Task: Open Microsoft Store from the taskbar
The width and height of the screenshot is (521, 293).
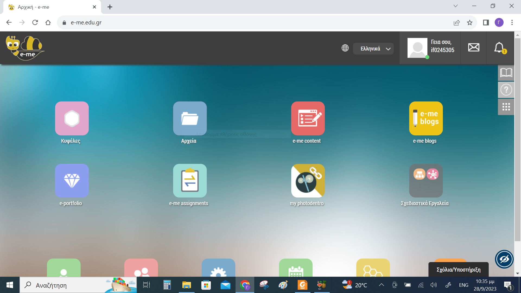Action: pyautogui.click(x=206, y=285)
